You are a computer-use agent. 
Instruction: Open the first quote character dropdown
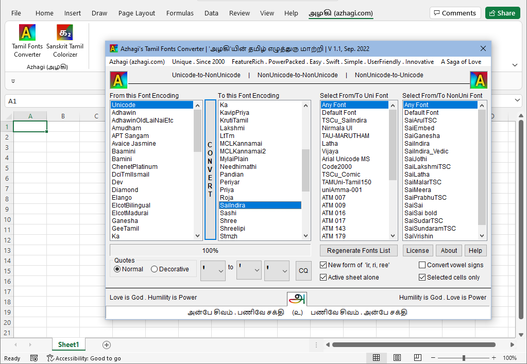(x=213, y=270)
